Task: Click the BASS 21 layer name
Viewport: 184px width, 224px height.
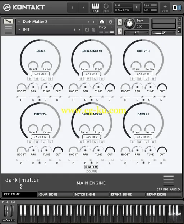Action: [143, 114]
